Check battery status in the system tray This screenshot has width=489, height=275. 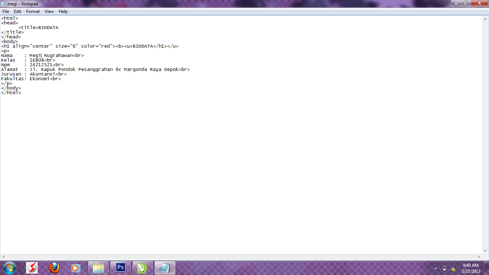pyautogui.click(x=444, y=268)
